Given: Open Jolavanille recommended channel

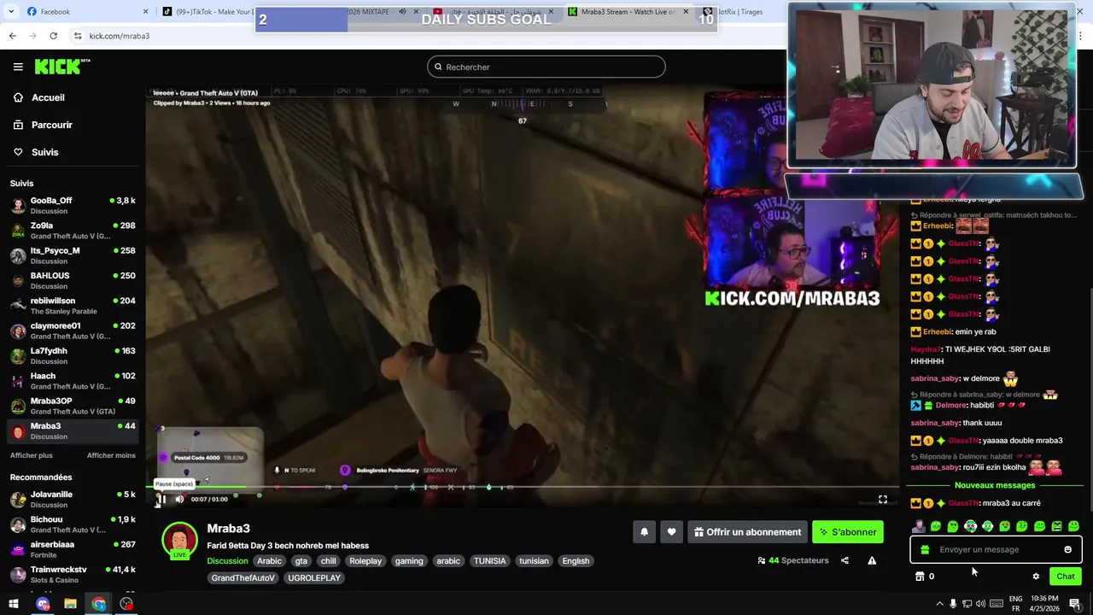Looking at the screenshot, I should 73,499.
